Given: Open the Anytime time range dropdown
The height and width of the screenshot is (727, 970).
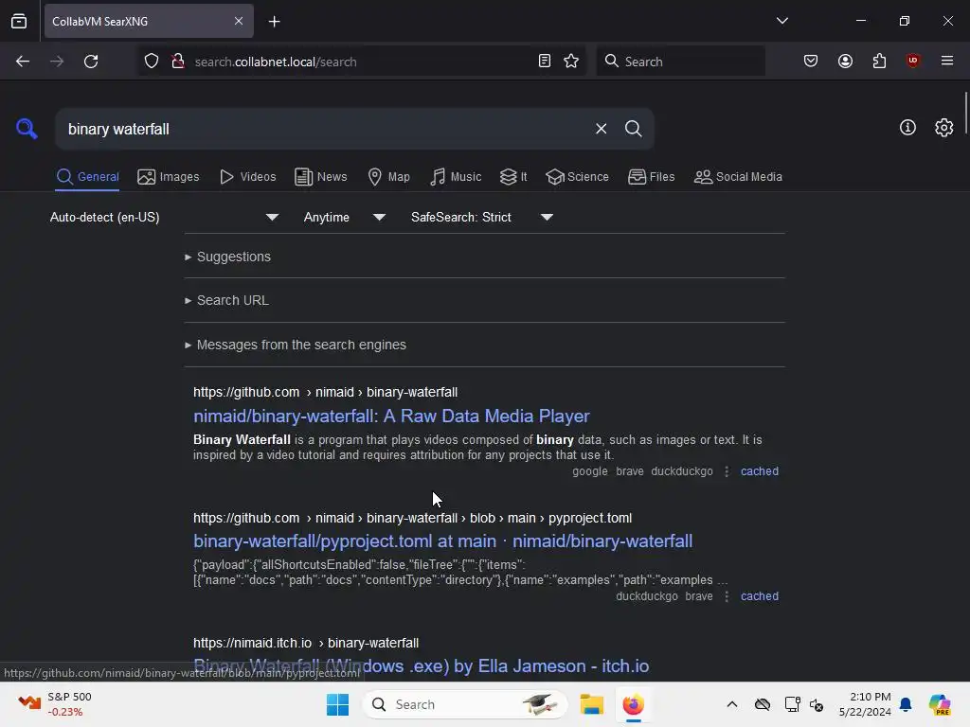Looking at the screenshot, I should (344, 217).
